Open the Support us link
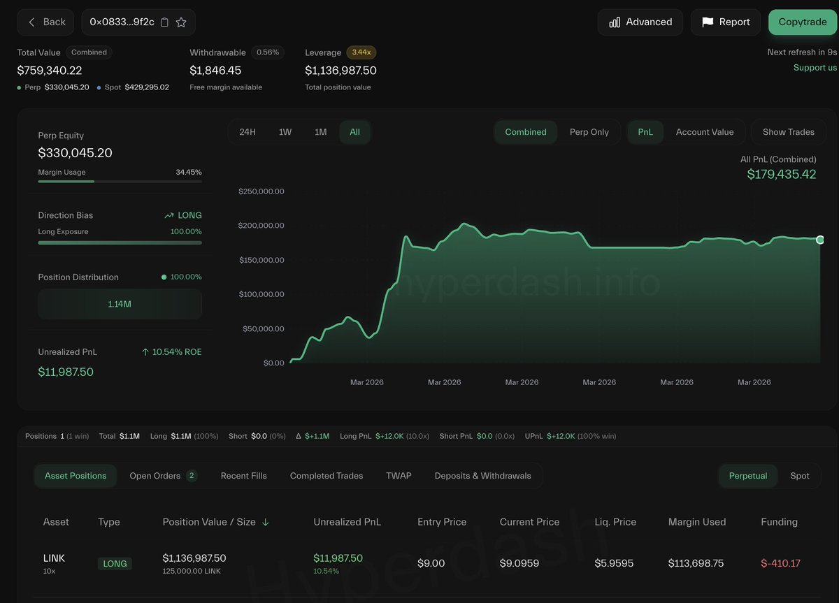Image resolution: width=839 pixels, height=603 pixels. 815,67
